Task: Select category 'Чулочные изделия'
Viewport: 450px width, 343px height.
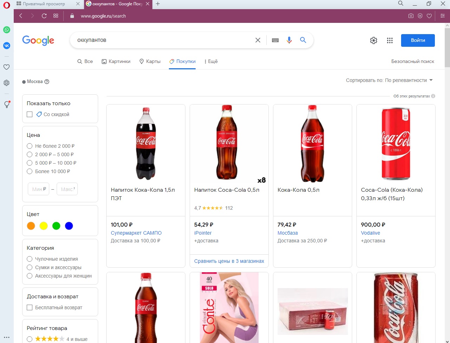Action: point(30,259)
